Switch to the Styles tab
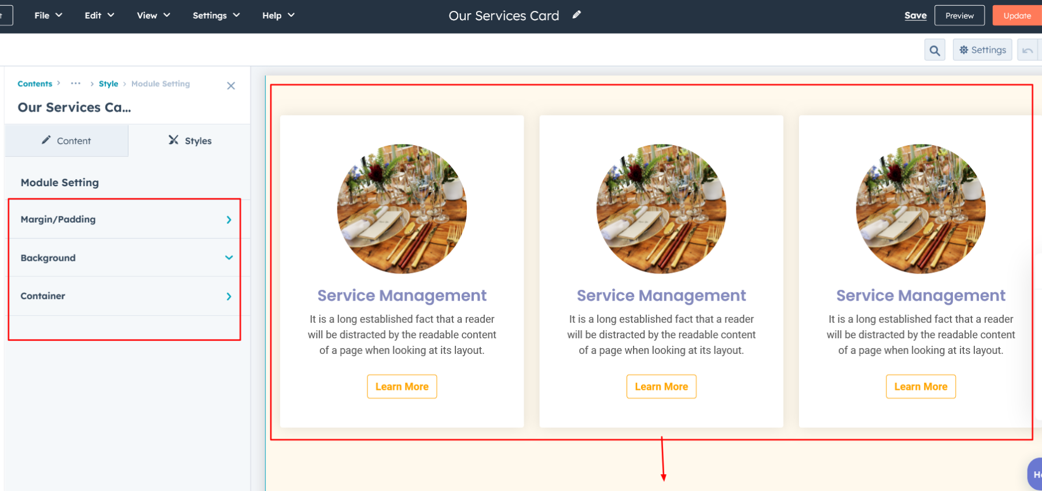 pyautogui.click(x=190, y=141)
